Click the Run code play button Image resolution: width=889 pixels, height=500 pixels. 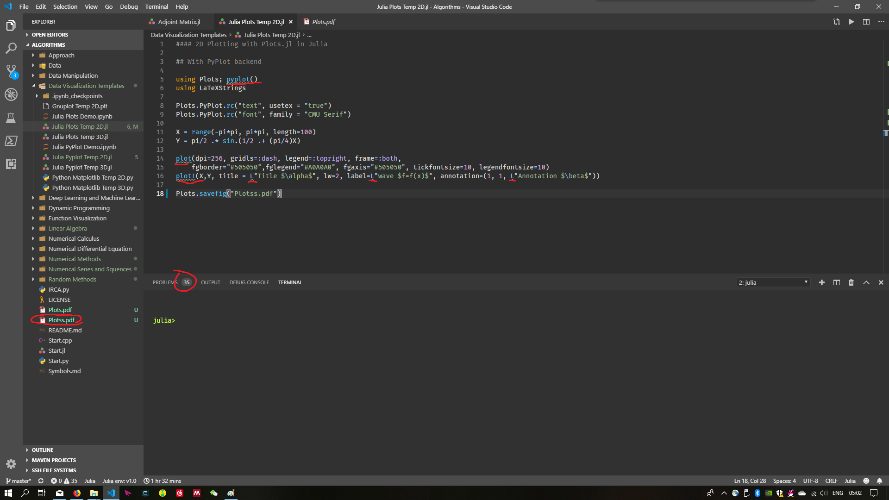pos(851,22)
